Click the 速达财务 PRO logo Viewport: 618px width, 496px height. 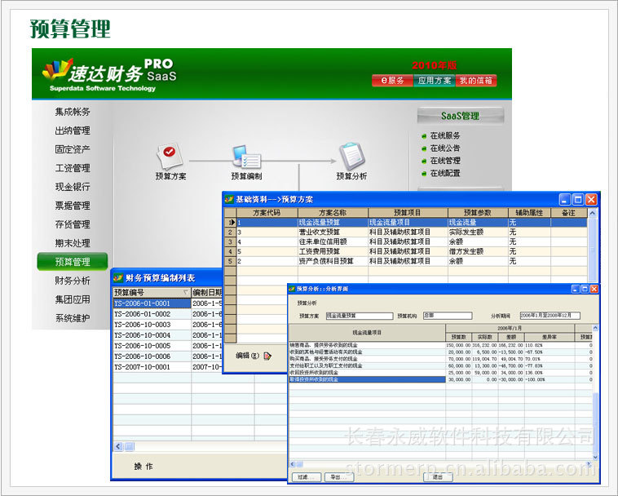click(x=109, y=74)
